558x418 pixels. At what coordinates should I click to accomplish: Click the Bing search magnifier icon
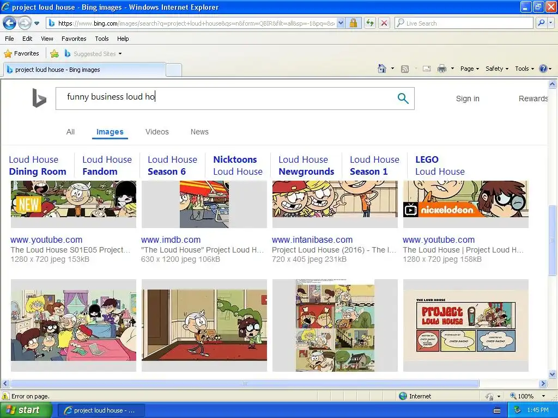403,99
